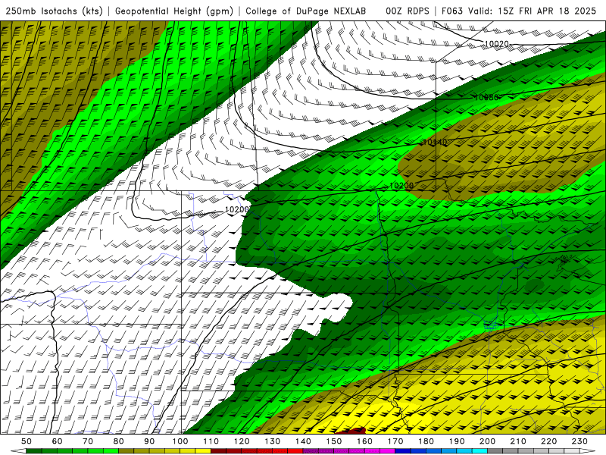The height and width of the screenshot is (455, 606).
Task: Click the 10020 height contour label
Action: pyautogui.click(x=497, y=44)
